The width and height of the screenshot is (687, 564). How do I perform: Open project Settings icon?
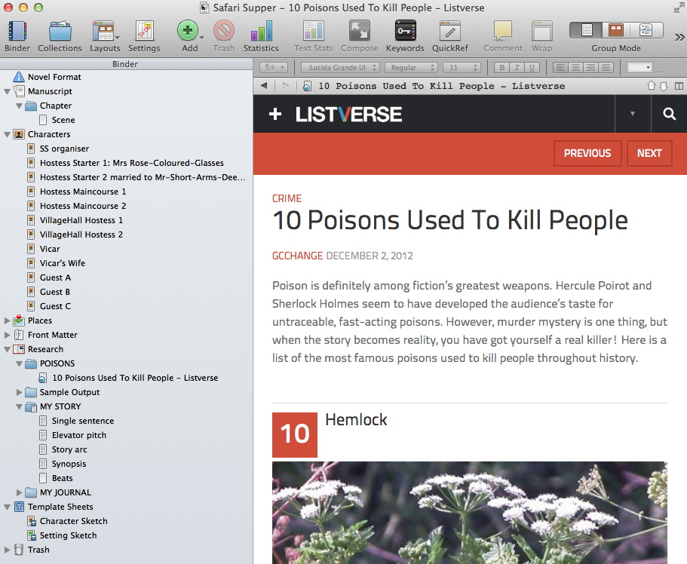(144, 32)
